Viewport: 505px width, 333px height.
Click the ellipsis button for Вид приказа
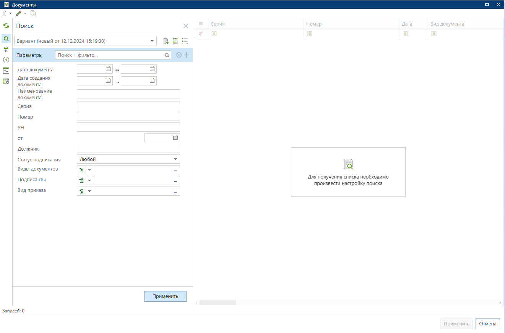(x=175, y=191)
